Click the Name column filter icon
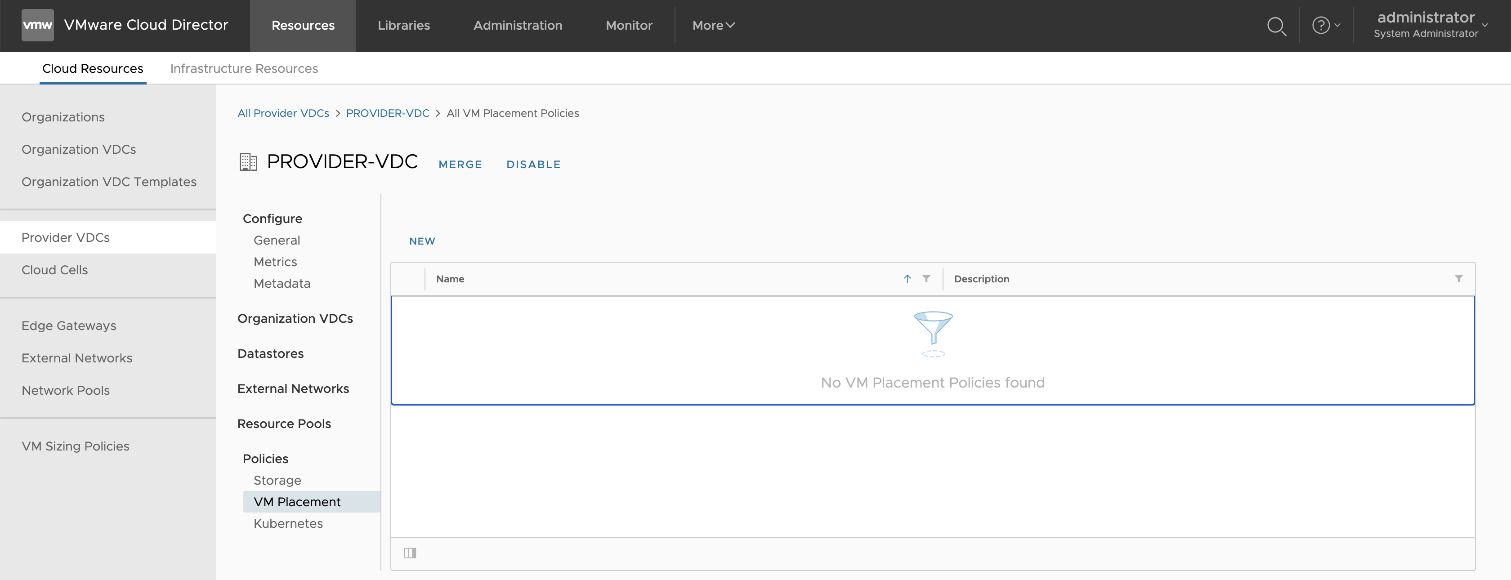Screen dimensions: 1511x580 [x=926, y=279]
